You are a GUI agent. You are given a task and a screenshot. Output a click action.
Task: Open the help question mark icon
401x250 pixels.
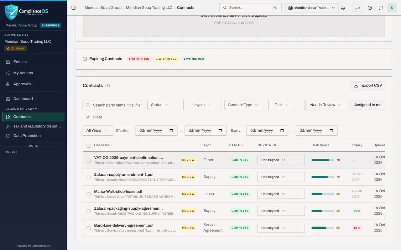[370, 8]
